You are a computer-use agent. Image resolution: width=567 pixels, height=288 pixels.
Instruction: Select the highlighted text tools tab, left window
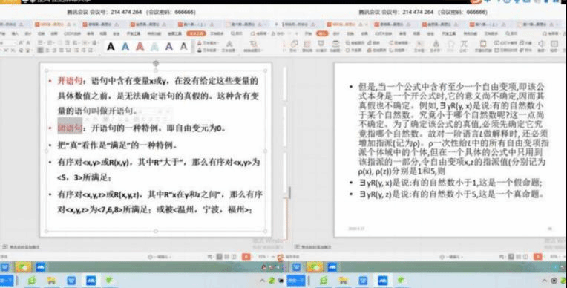pos(197,33)
